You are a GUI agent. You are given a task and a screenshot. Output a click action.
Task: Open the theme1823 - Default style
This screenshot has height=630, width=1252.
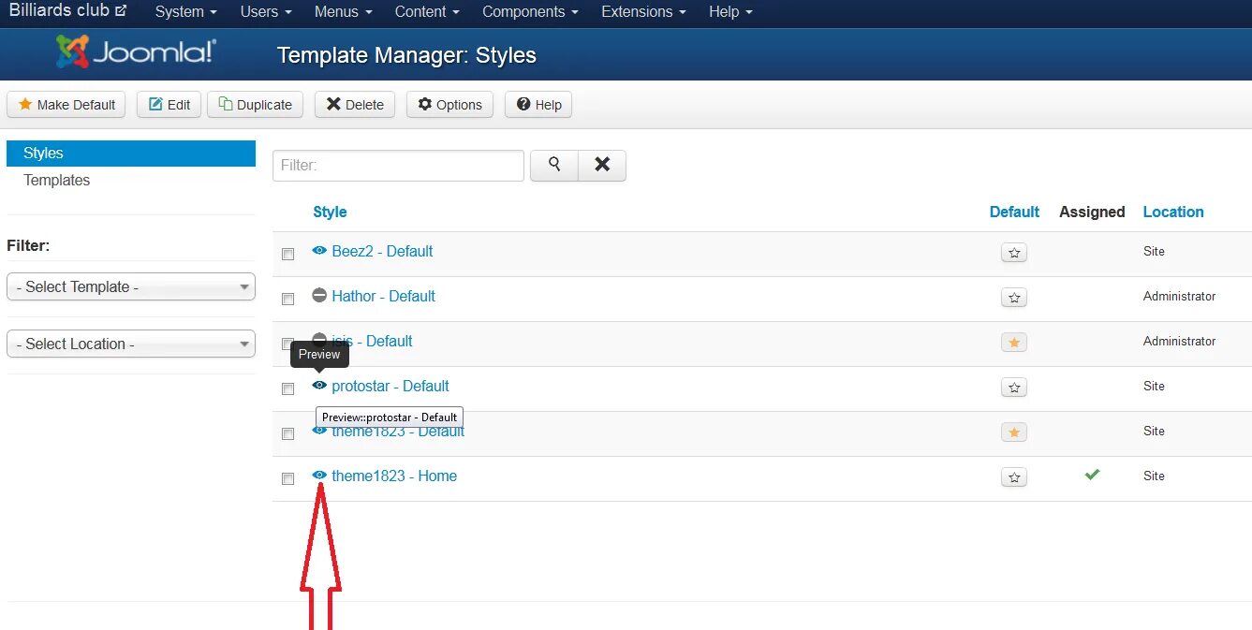[x=398, y=432]
